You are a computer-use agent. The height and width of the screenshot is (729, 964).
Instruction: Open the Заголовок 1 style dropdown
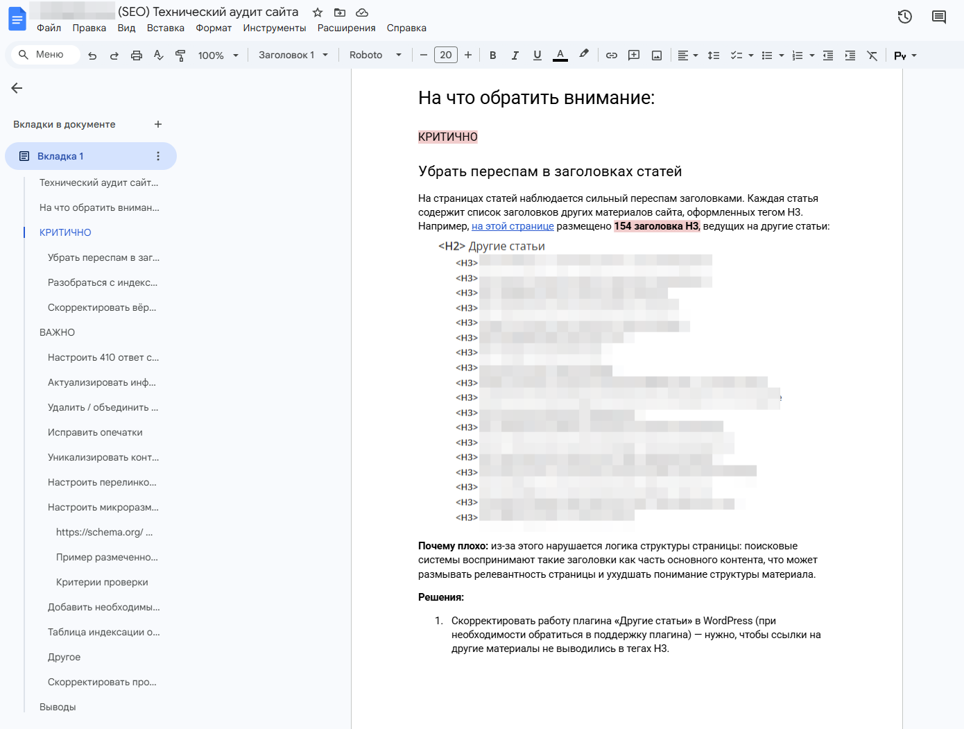(x=293, y=55)
